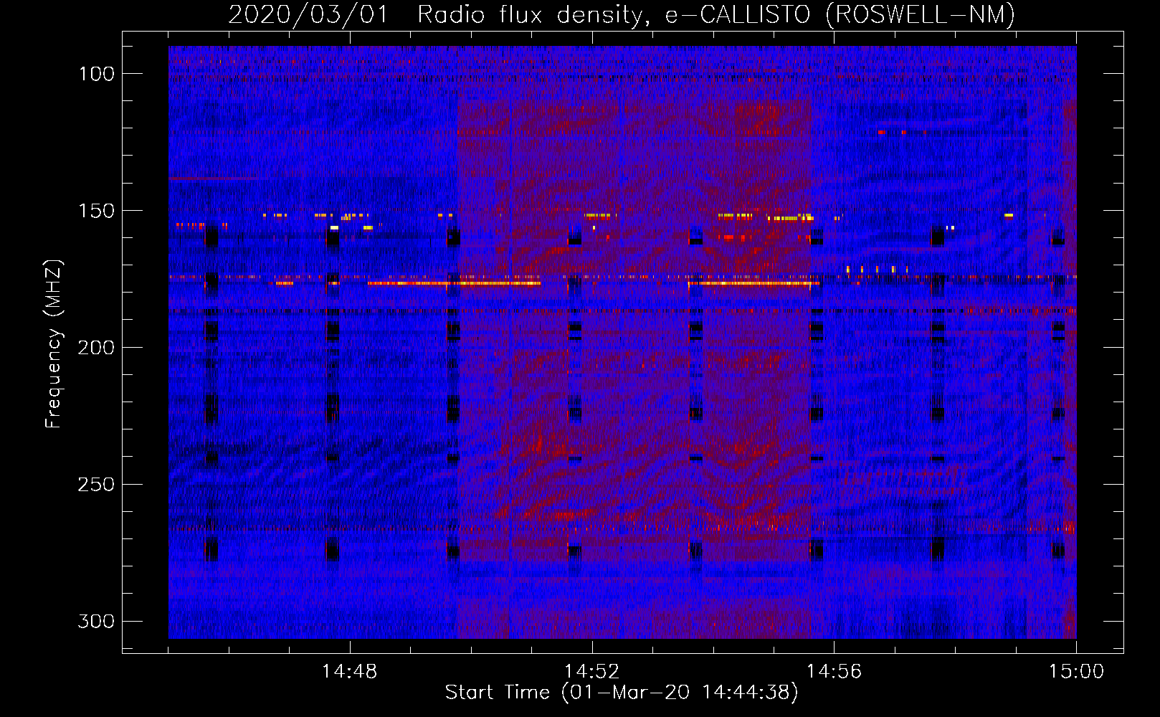Click the 'Start Time (01-Mar-20 14:44:38)' x-axis label

[x=622, y=693]
